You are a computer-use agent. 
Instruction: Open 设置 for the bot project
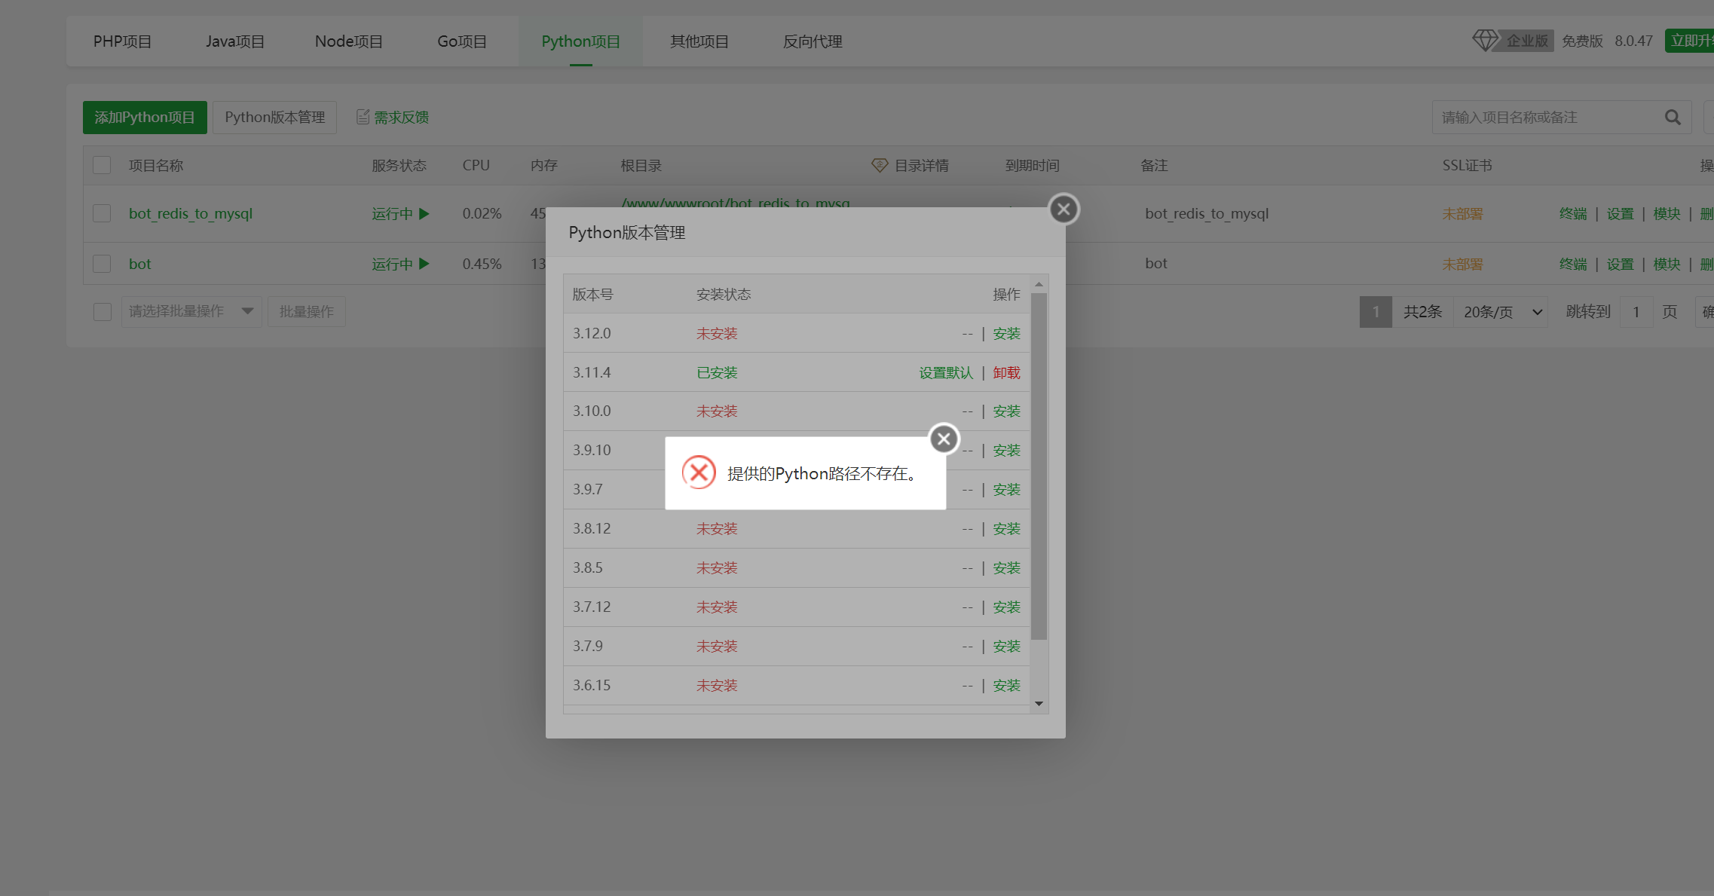point(1621,264)
